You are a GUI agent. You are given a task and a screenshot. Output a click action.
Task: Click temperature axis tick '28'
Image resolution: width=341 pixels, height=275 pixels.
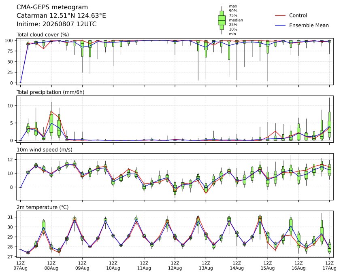point(11,247)
